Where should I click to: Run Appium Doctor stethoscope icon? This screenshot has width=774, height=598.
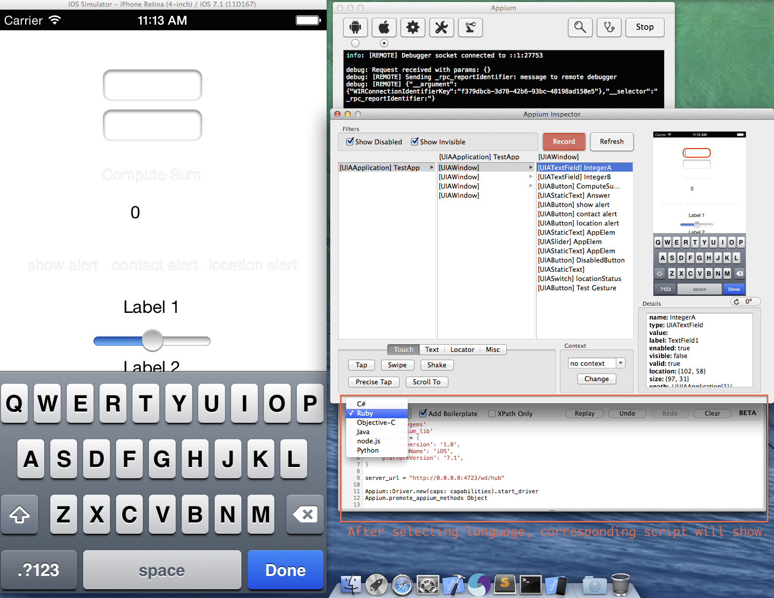pyautogui.click(x=609, y=27)
